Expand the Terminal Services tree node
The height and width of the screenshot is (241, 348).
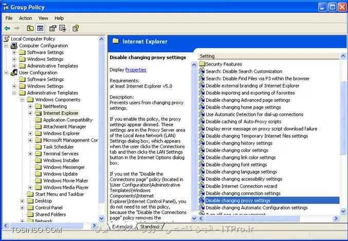click(x=30, y=154)
